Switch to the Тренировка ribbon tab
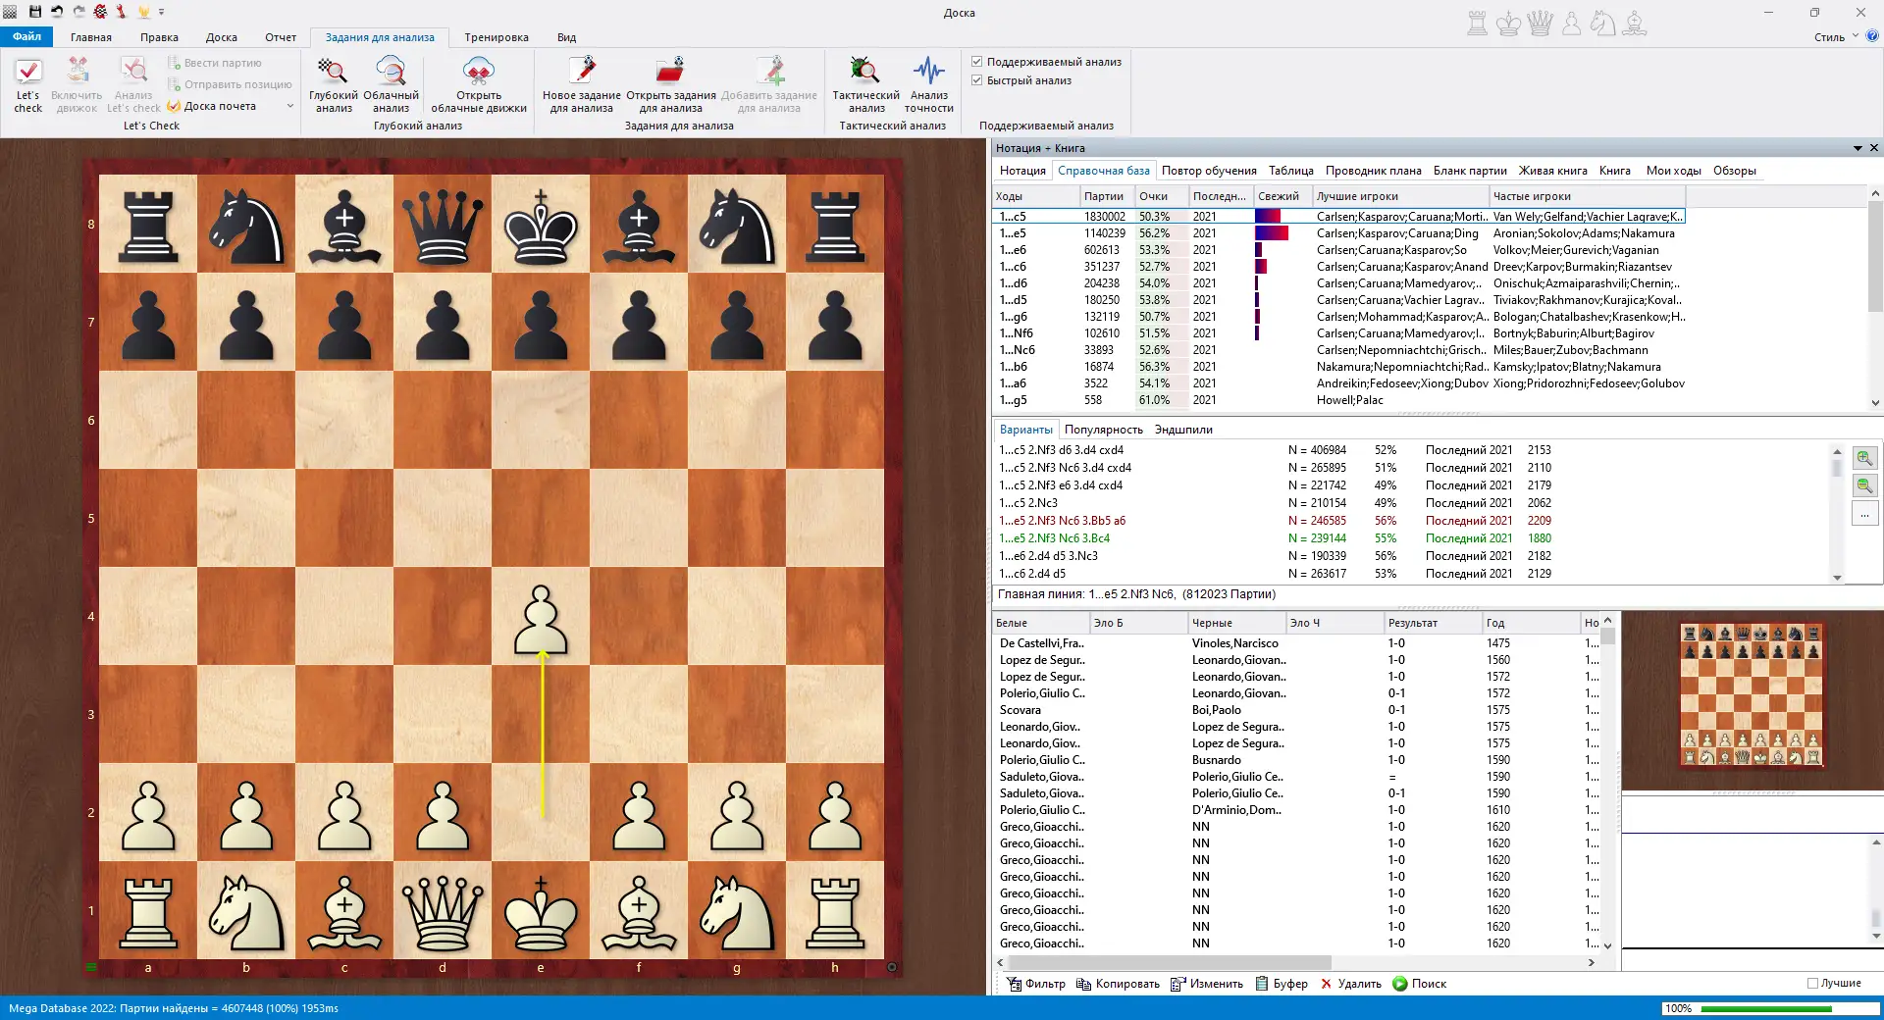1884x1020 pixels. [x=497, y=37]
